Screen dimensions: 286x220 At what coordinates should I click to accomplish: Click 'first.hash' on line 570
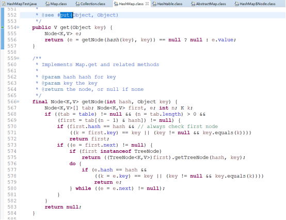tap(85, 127)
